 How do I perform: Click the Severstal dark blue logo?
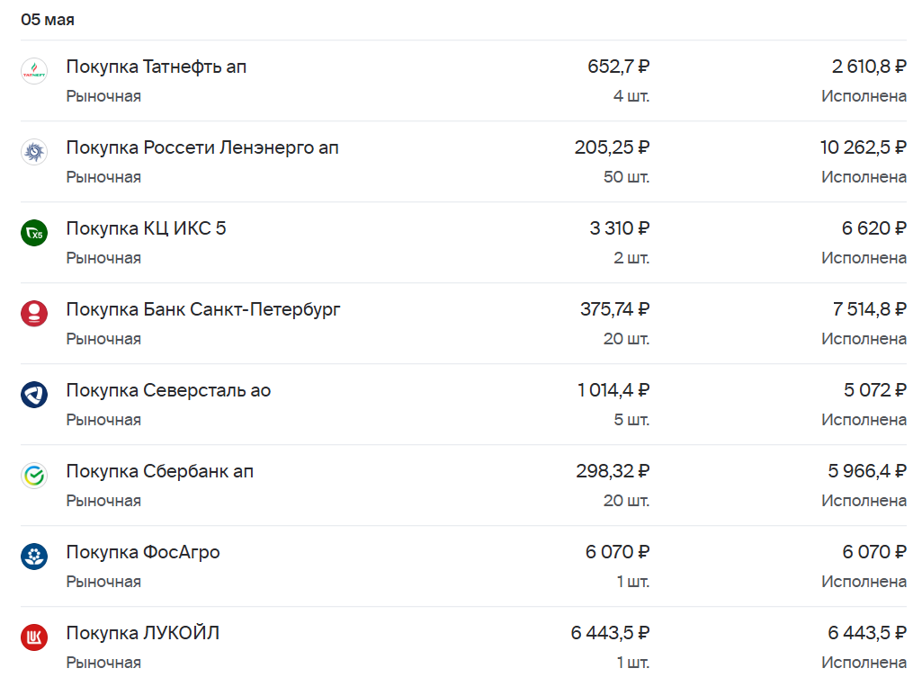pos(34,395)
